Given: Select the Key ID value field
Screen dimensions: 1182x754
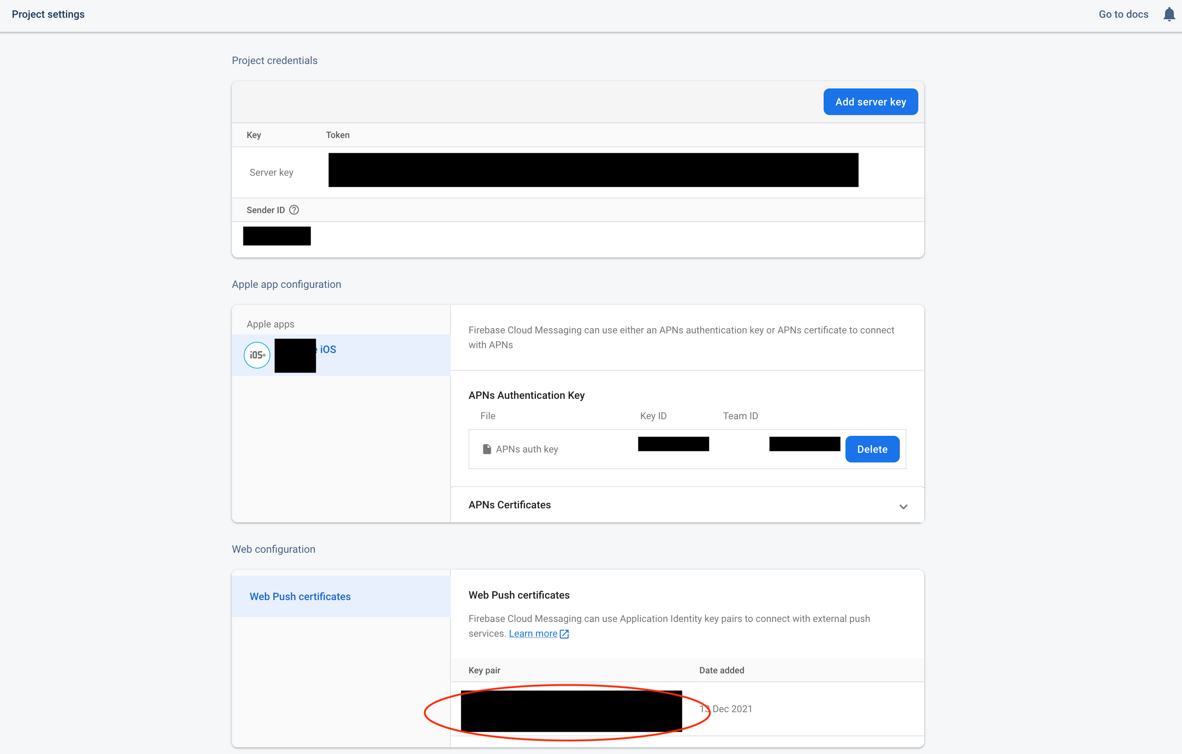Looking at the screenshot, I should 673,444.
